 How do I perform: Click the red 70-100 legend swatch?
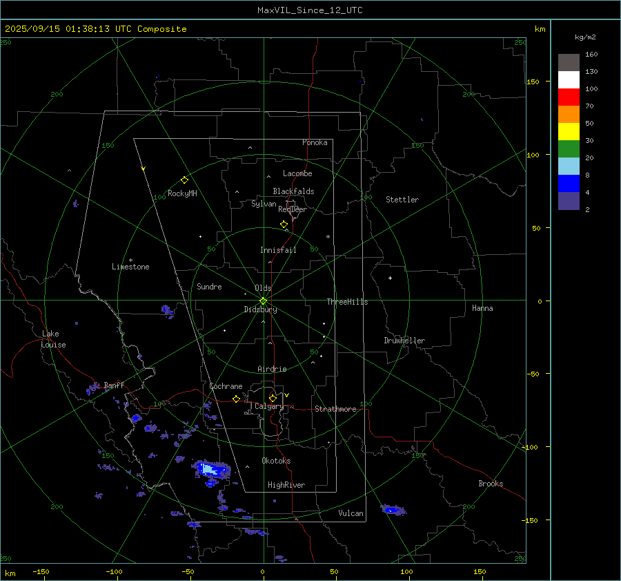point(569,97)
